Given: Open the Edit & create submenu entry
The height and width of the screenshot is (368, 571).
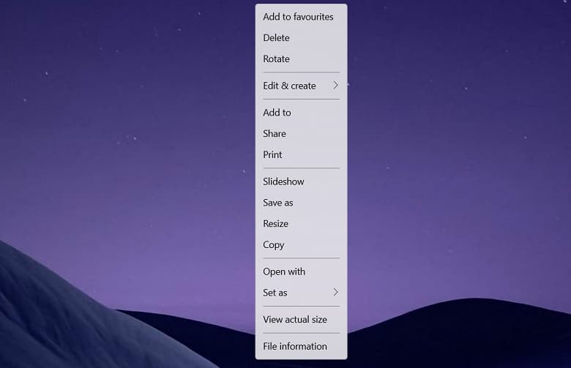Looking at the screenshot, I should pos(290,86).
